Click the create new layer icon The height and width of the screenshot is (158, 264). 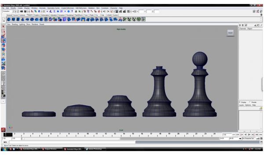click(261, 108)
